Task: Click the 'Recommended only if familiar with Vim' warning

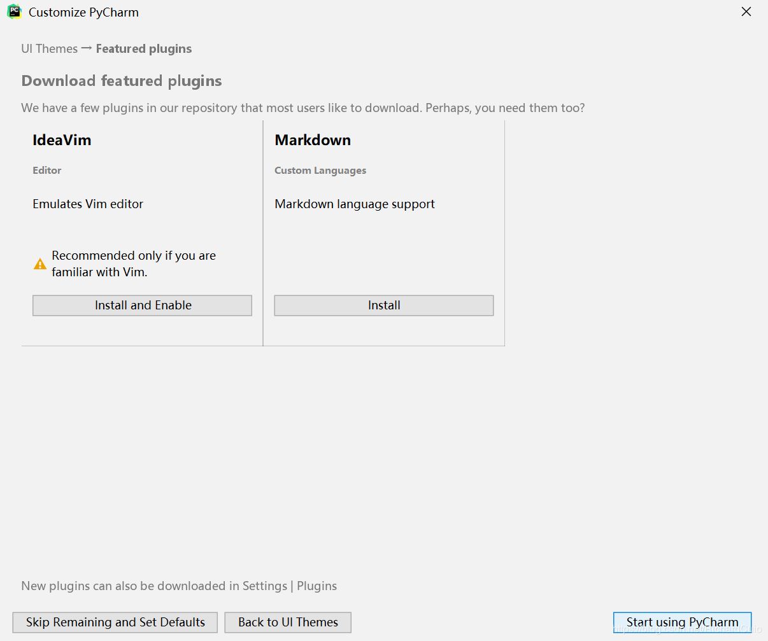Action: (x=134, y=264)
